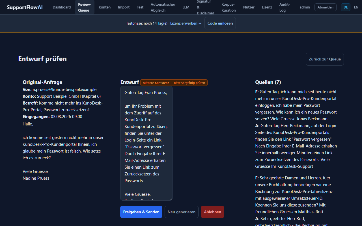Viewport: 362px width, 226px height.
Task: Open Automatischer Abgleich
Action: (x=163, y=7)
